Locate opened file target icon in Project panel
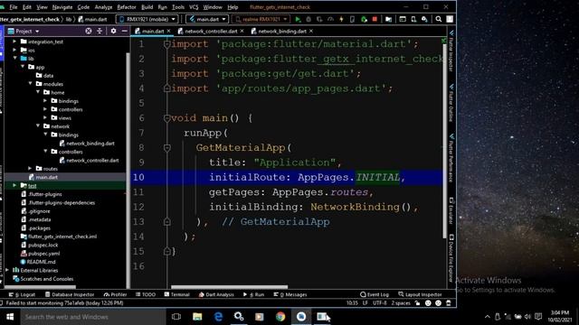 pyautogui.click(x=89, y=31)
